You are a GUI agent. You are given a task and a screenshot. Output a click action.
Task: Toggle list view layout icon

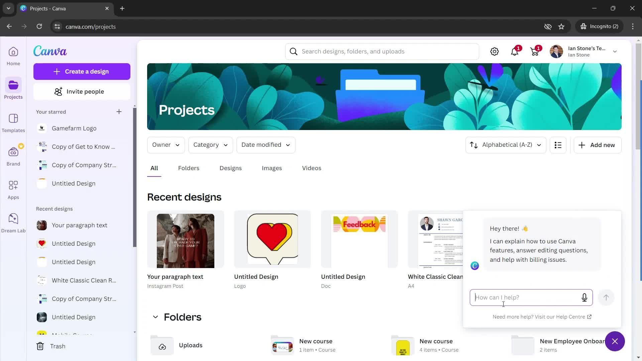pos(558,145)
